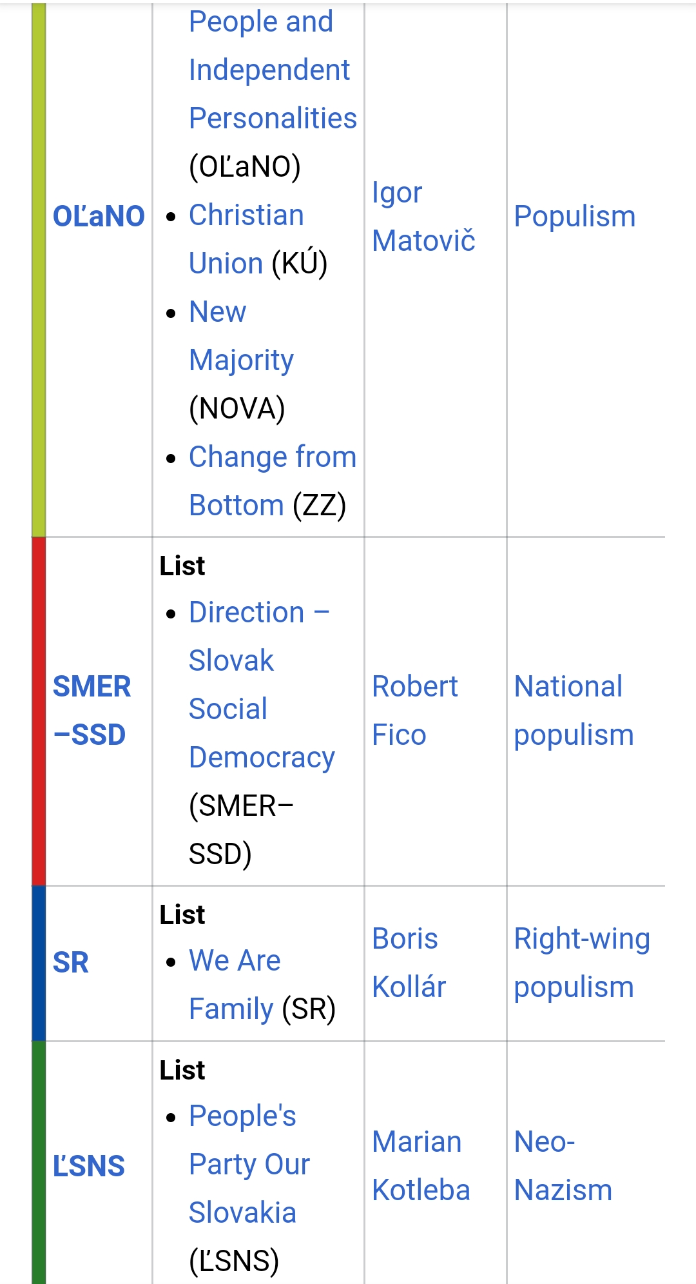This screenshot has height=1284, width=696.
Task: Open Direction – Slovak Social Democracy link
Action: click(x=262, y=685)
